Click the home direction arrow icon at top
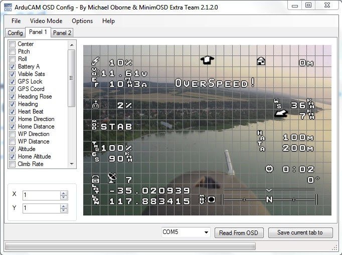This screenshot has height=255, width=342. point(207,60)
